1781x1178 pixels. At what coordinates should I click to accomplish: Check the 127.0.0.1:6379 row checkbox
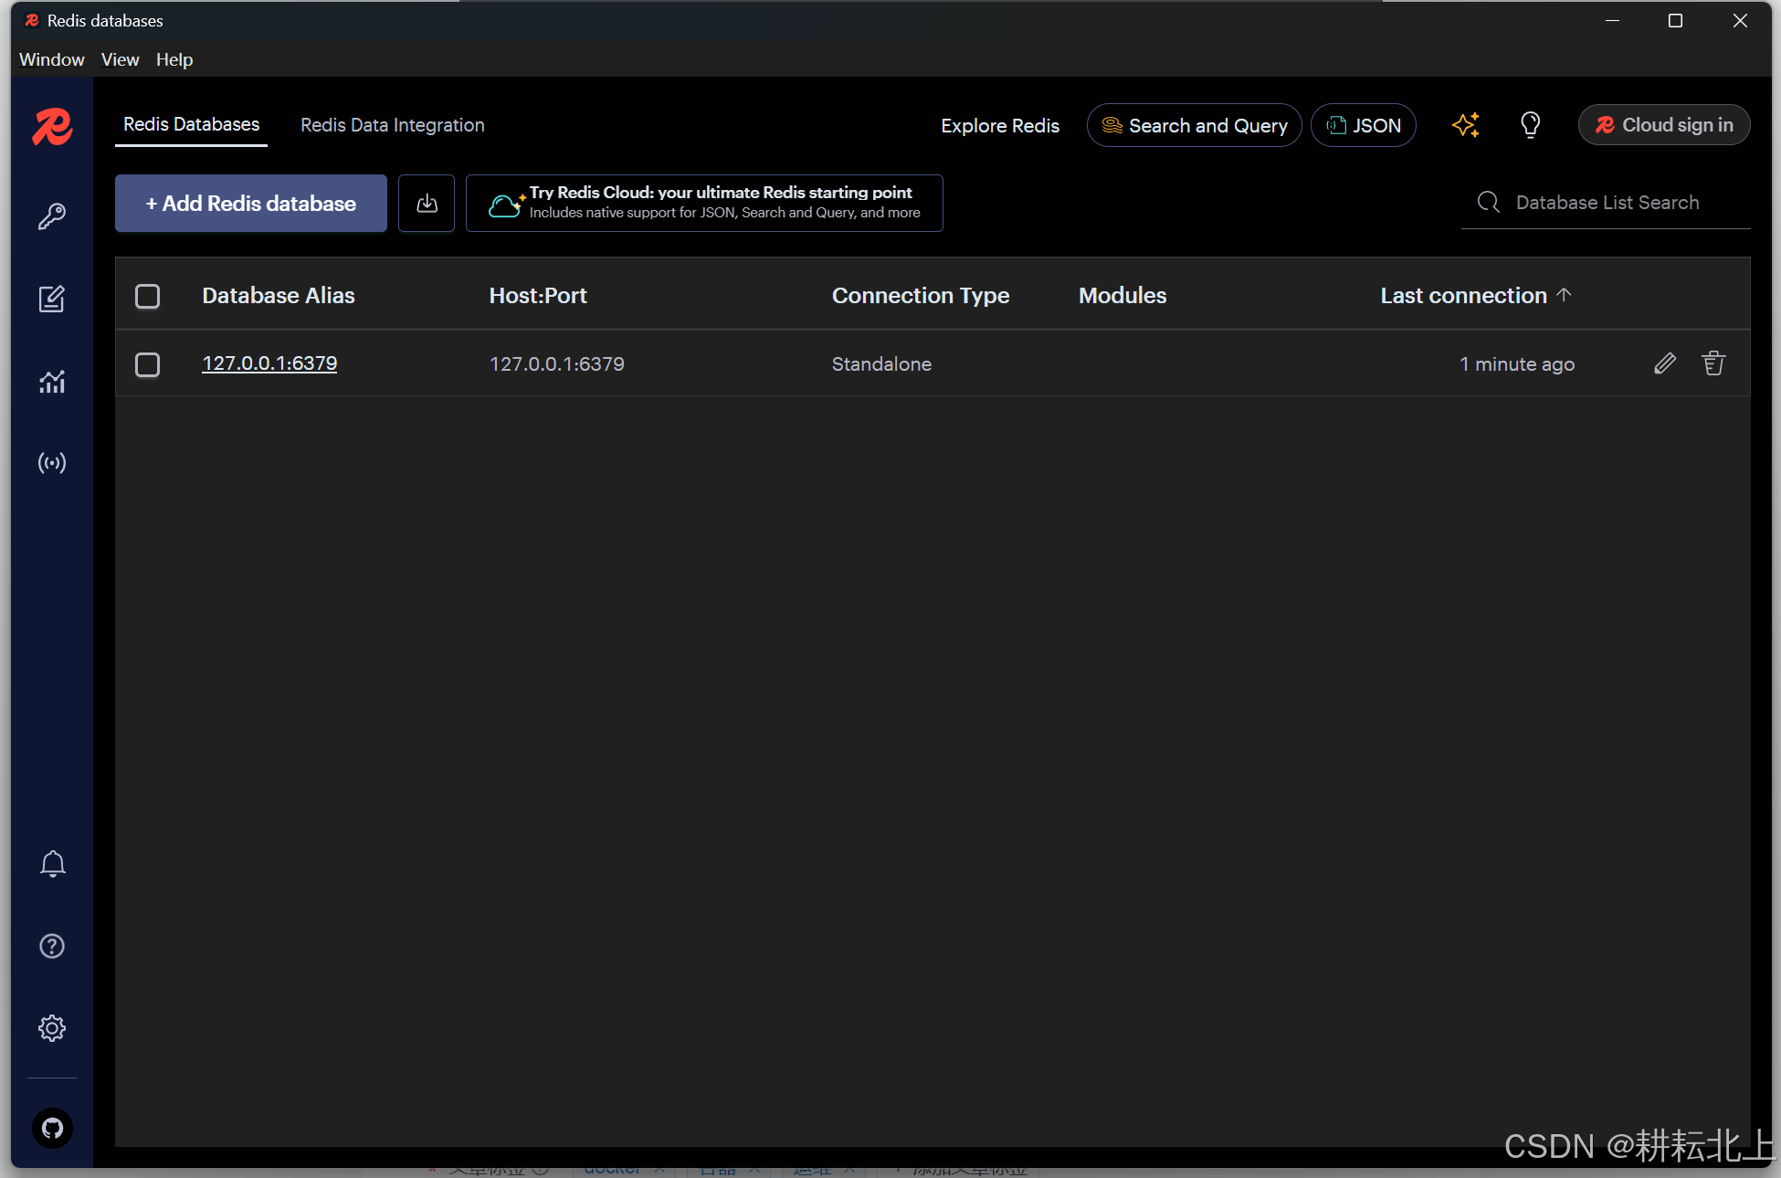[147, 364]
